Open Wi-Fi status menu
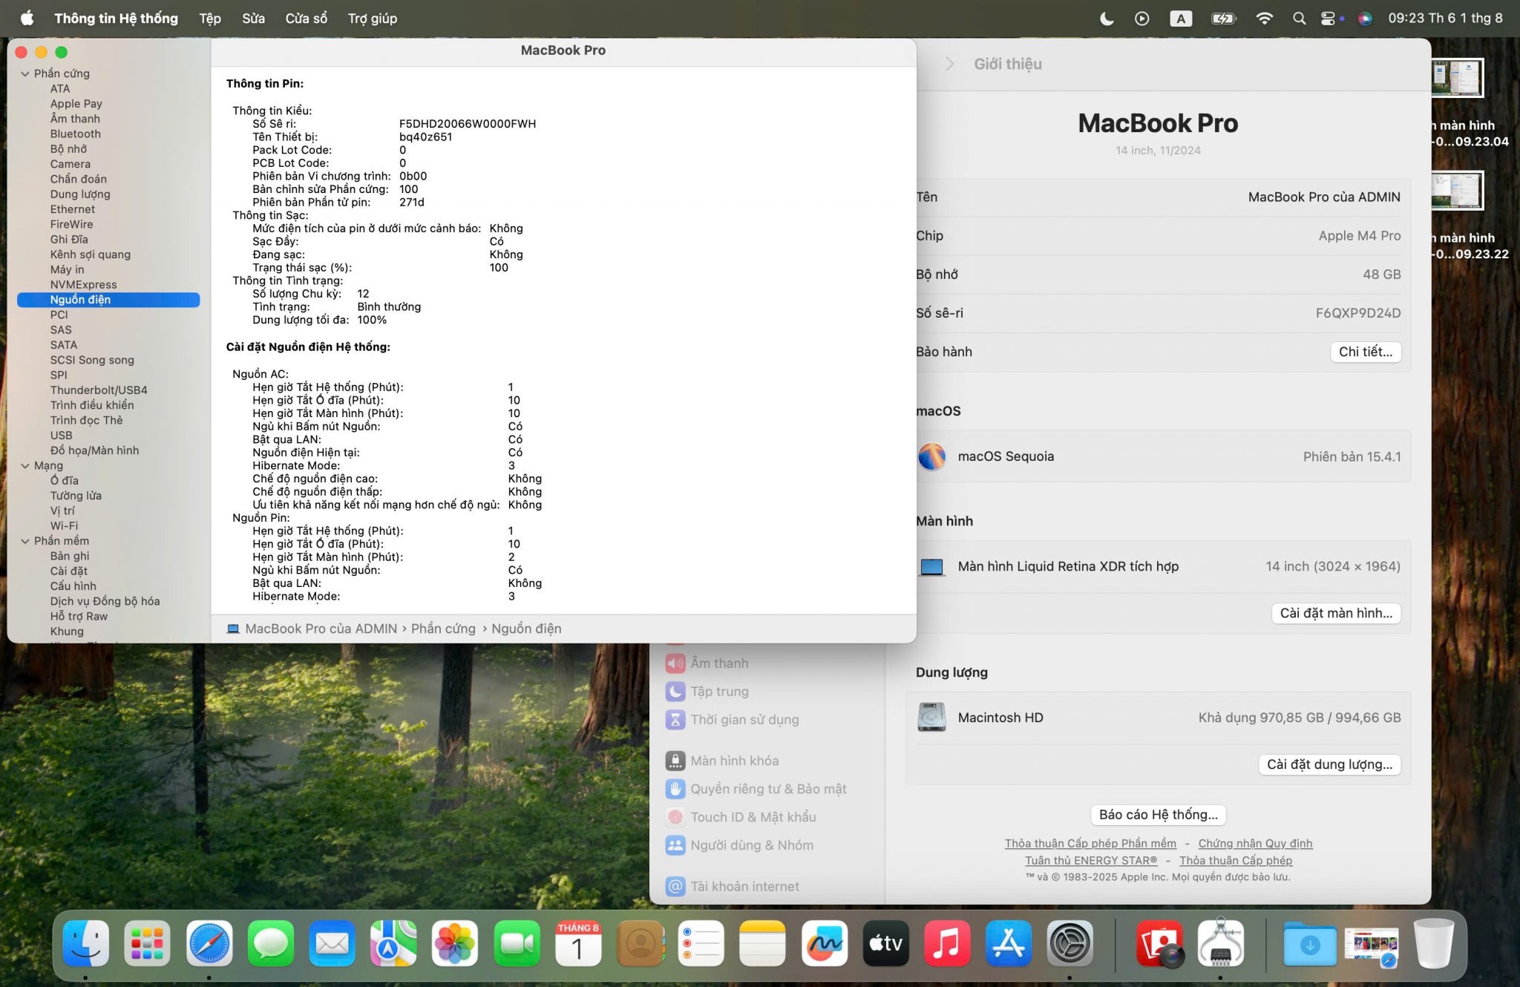The height and width of the screenshot is (987, 1520). [x=1264, y=19]
